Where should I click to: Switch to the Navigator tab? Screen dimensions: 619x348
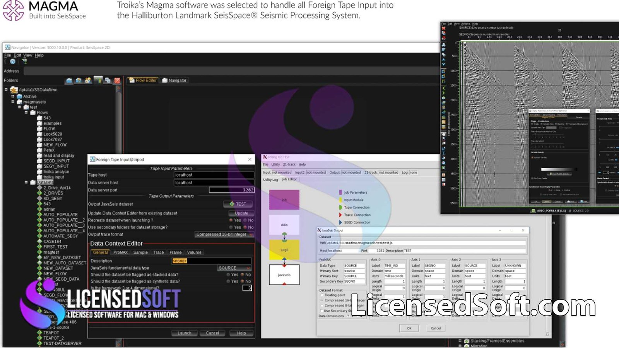(x=174, y=80)
